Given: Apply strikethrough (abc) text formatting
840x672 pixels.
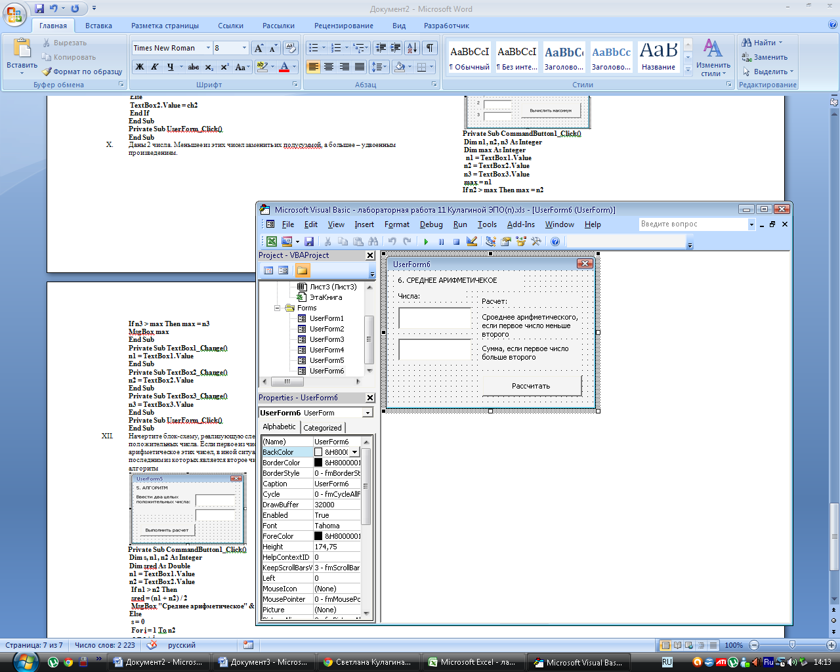Looking at the screenshot, I should click(x=194, y=67).
